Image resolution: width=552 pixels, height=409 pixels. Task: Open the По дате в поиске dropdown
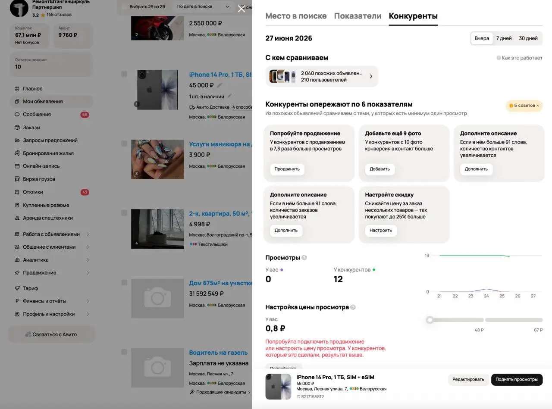[x=203, y=7]
